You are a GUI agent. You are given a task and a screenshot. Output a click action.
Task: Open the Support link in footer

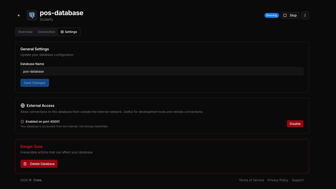pos(298,180)
